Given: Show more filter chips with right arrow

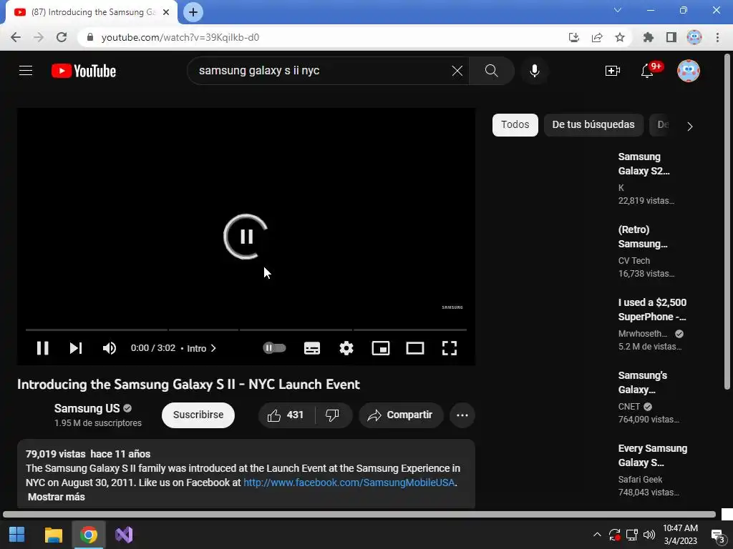Looking at the screenshot, I should tap(689, 126).
